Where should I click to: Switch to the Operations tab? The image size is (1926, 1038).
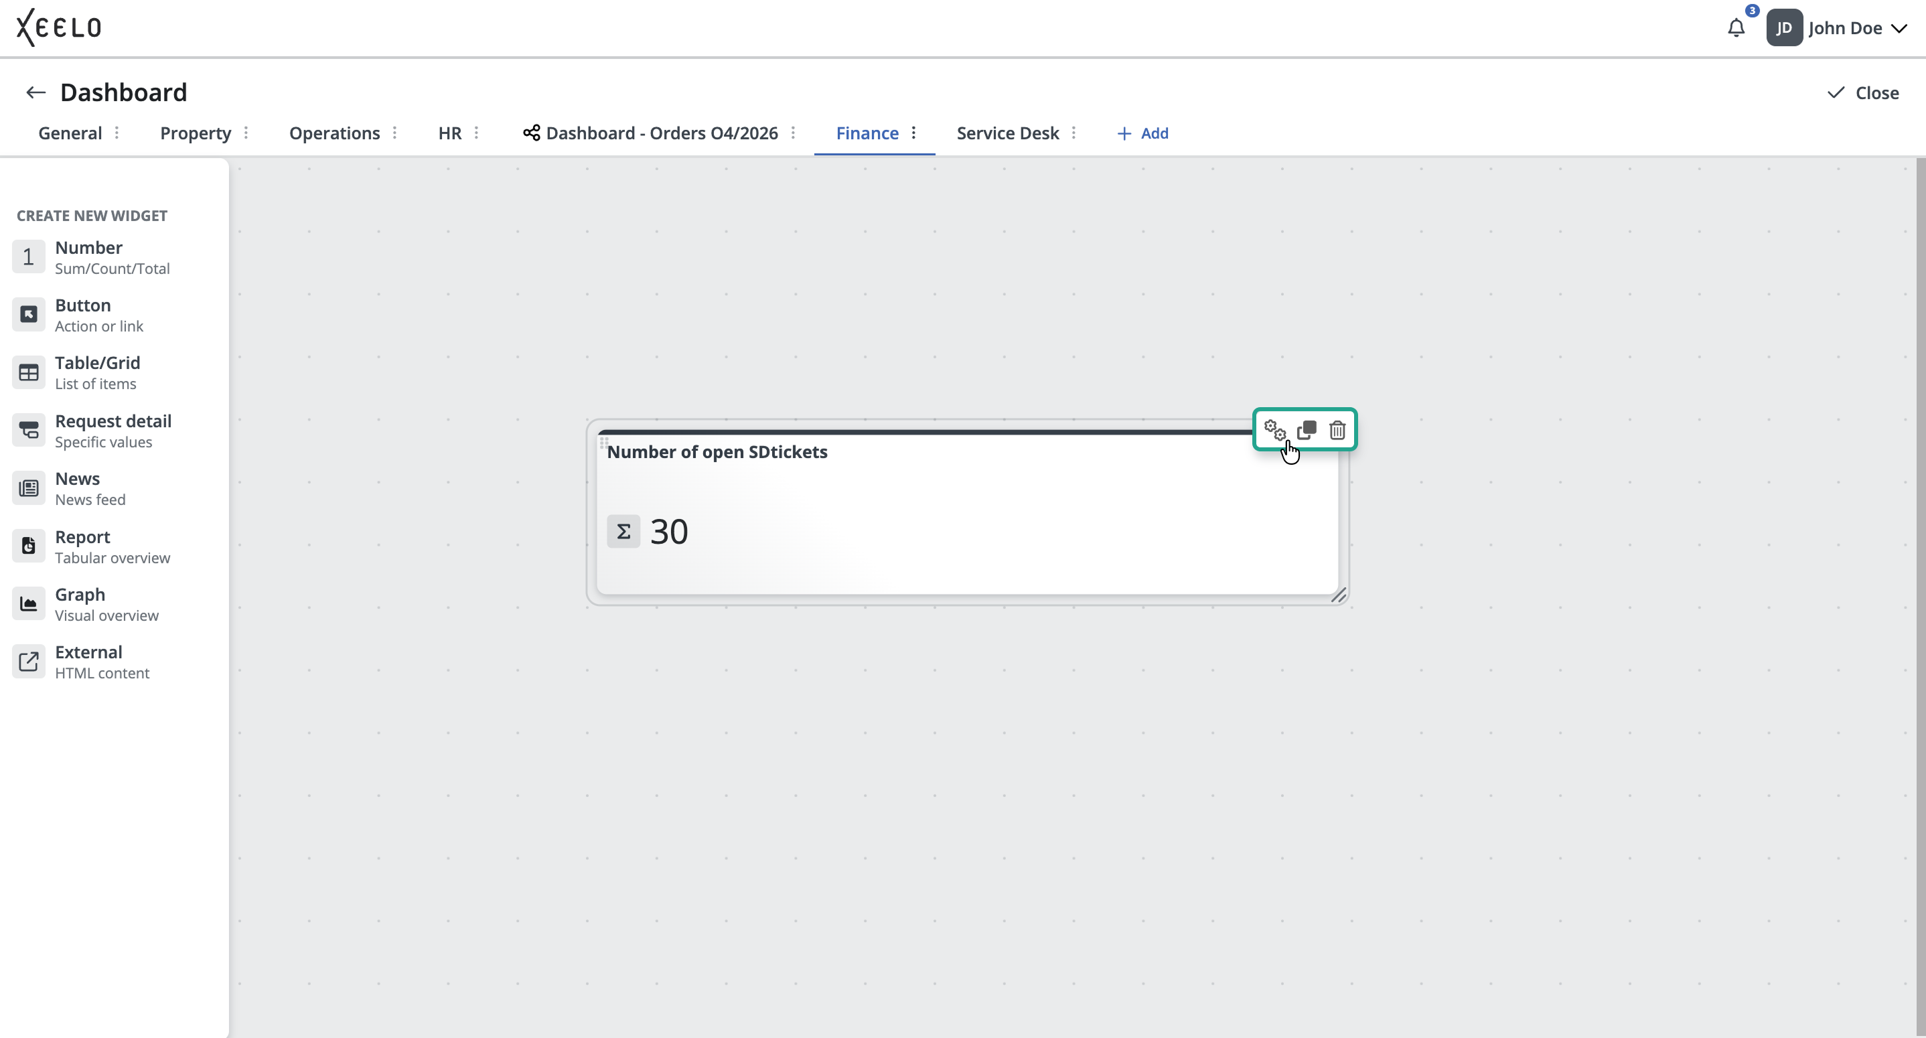[x=334, y=133]
